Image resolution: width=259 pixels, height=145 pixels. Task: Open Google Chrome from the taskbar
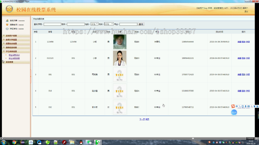pos(14,142)
